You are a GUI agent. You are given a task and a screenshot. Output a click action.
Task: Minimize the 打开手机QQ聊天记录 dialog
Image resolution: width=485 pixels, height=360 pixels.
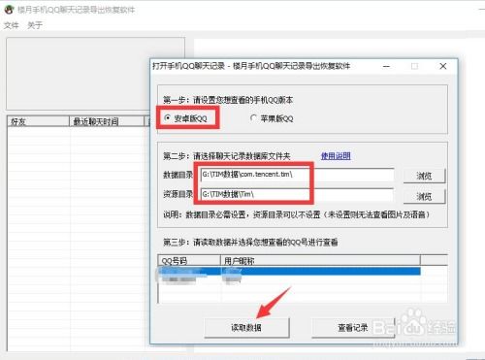(x=386, y=67)
